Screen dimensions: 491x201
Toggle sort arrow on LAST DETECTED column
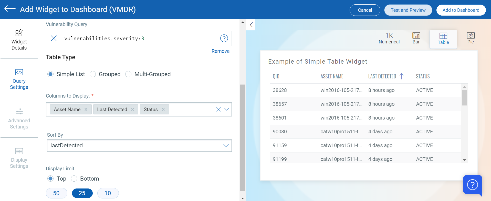click(x=401, y=76)
